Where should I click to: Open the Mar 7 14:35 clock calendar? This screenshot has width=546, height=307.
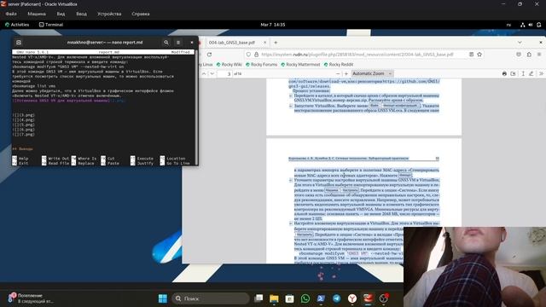(x=273, y=25)
